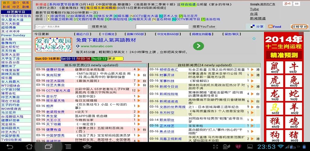Screen dimensions: 310x151
Task: Switch to the Thu 03-13 date tab
Action: 99,59
